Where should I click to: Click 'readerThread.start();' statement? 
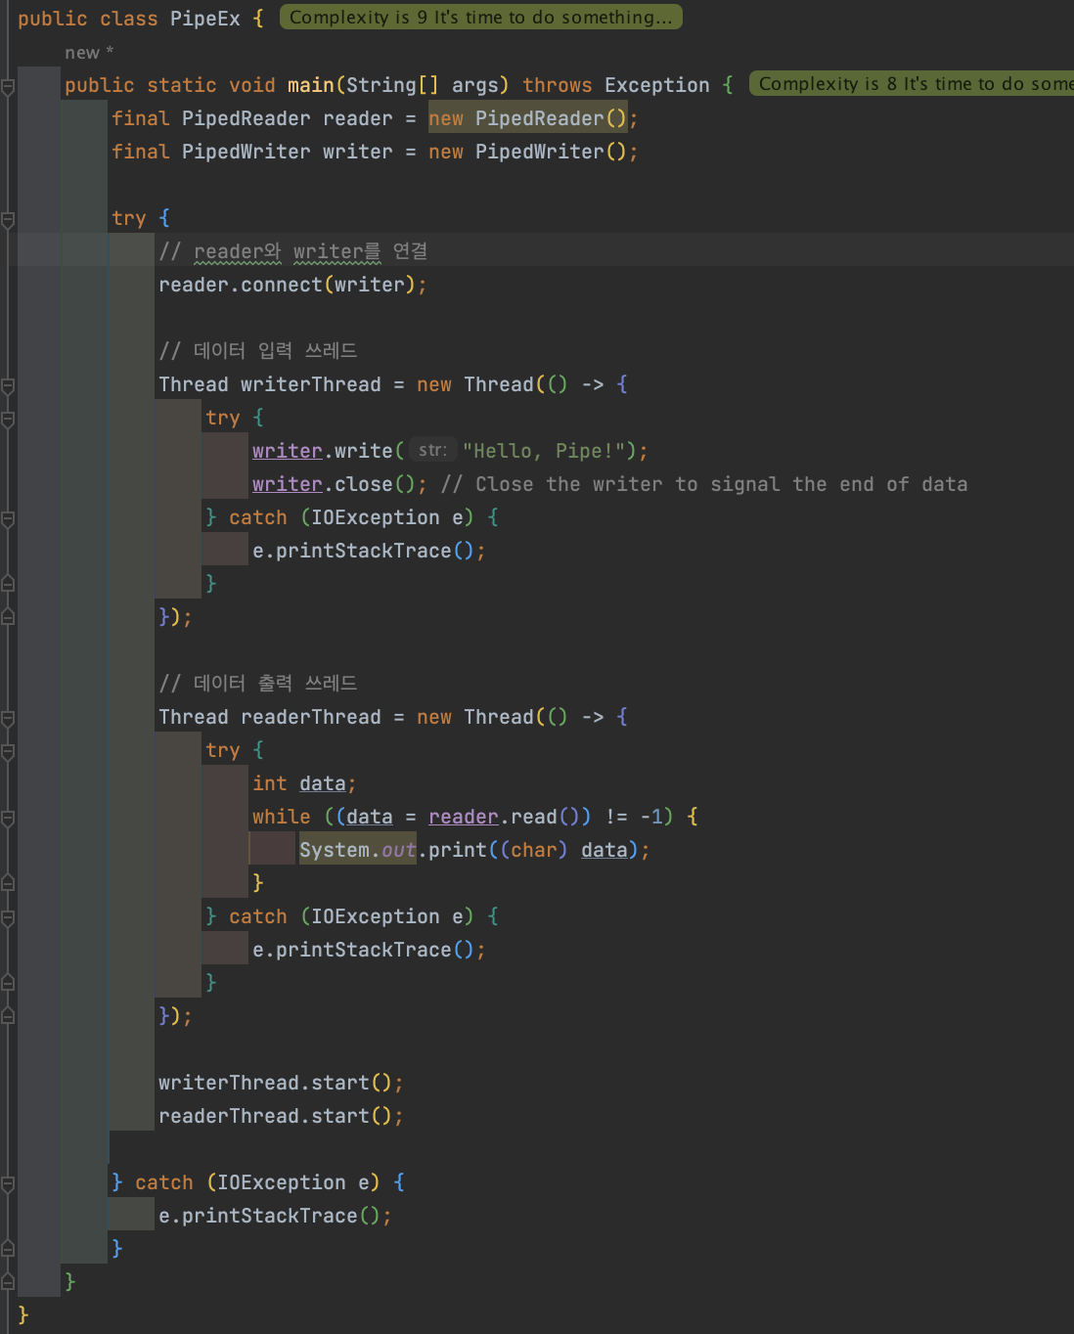(281, 1116)
